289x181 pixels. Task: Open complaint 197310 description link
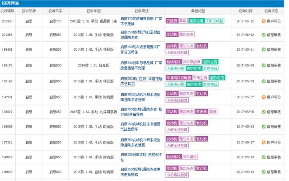tap(140, 143)
